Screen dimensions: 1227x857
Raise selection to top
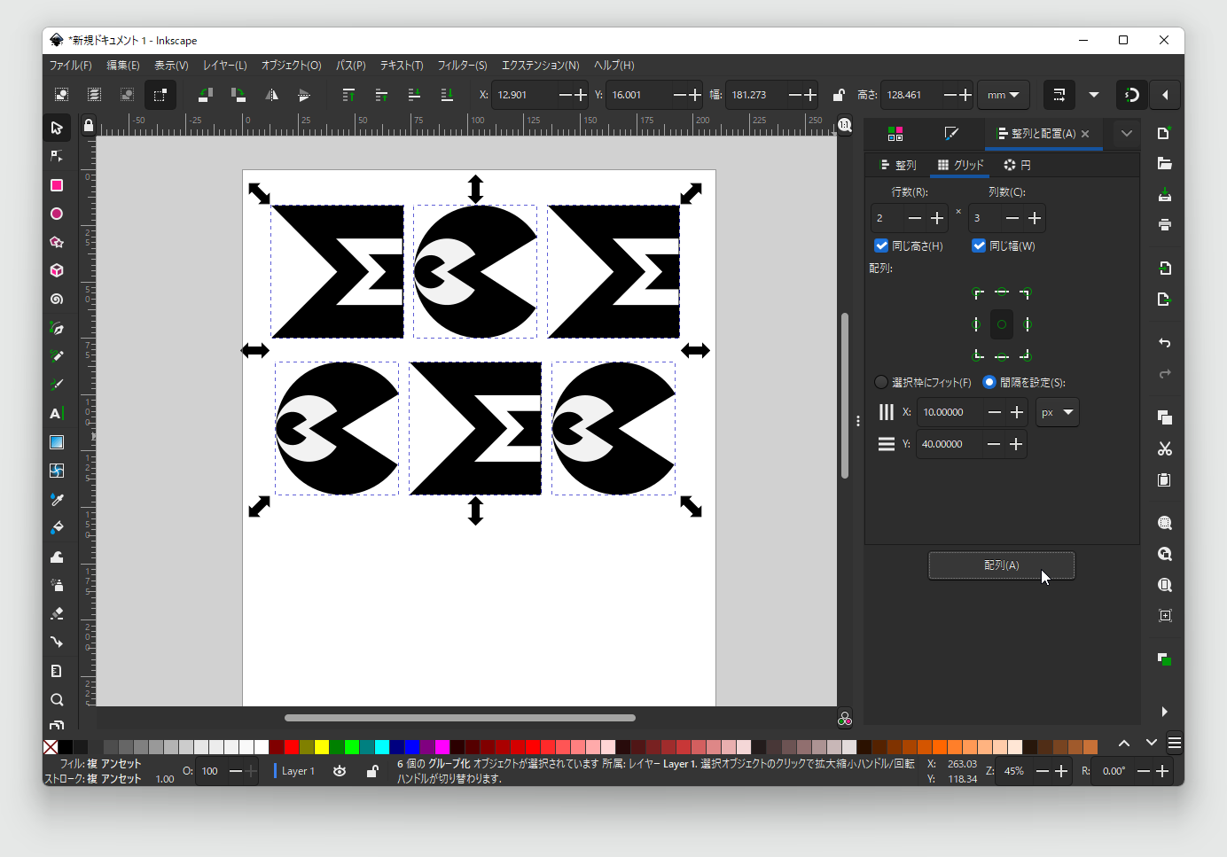(348, 95)
